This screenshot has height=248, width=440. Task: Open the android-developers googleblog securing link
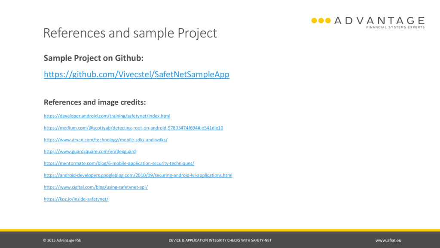coord(138,175)
